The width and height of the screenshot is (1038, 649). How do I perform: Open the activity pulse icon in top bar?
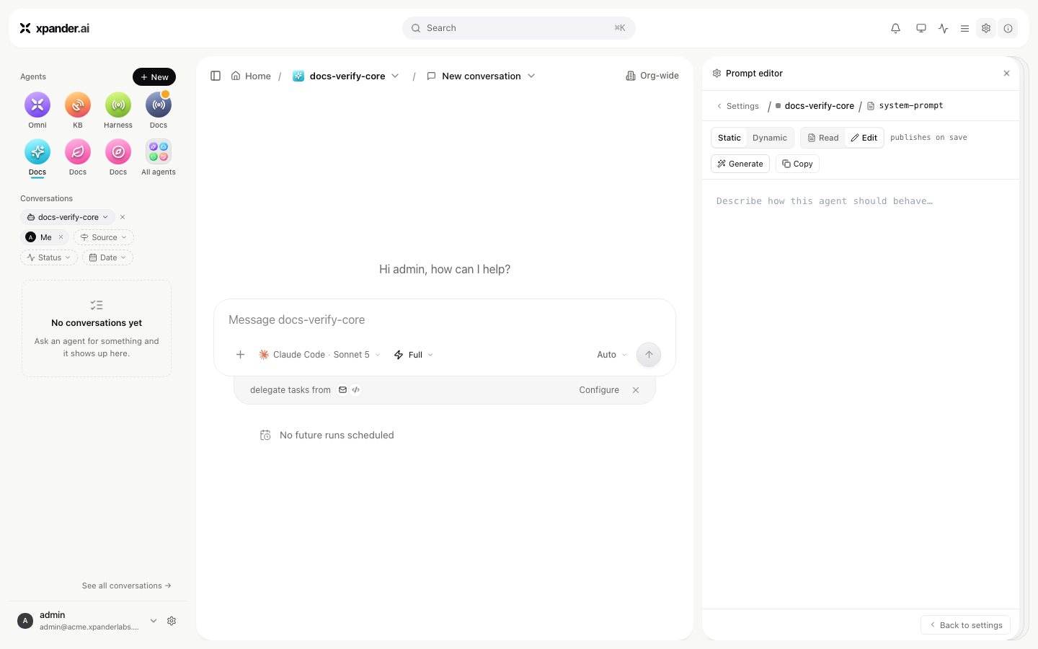[x=943, y=28]
